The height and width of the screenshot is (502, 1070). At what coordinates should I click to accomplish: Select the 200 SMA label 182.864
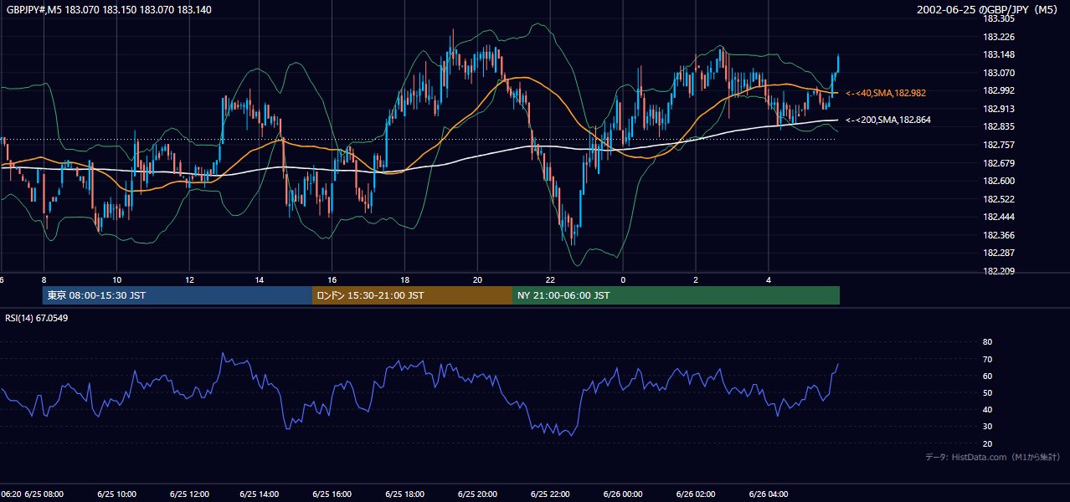tap(888, 120)
